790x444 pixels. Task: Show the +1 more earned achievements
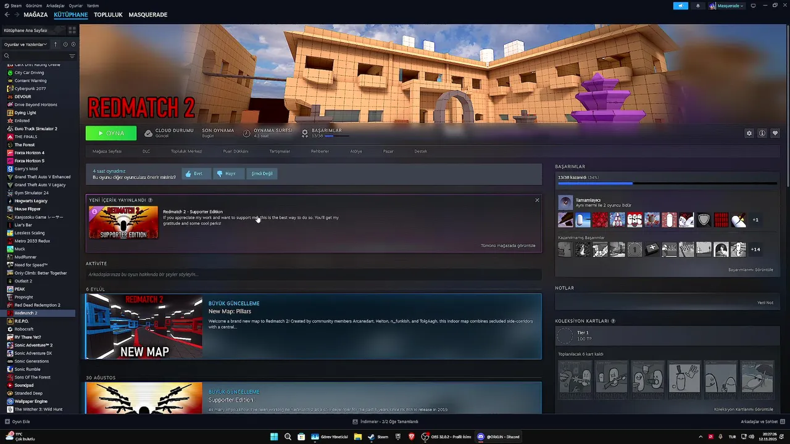tap(755, 220)
